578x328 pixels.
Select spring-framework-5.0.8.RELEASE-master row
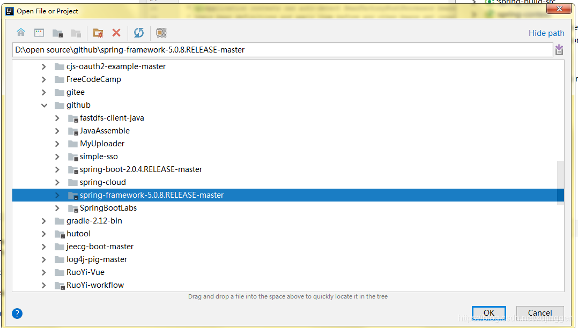pyautogui.click(x=288, y=195)
